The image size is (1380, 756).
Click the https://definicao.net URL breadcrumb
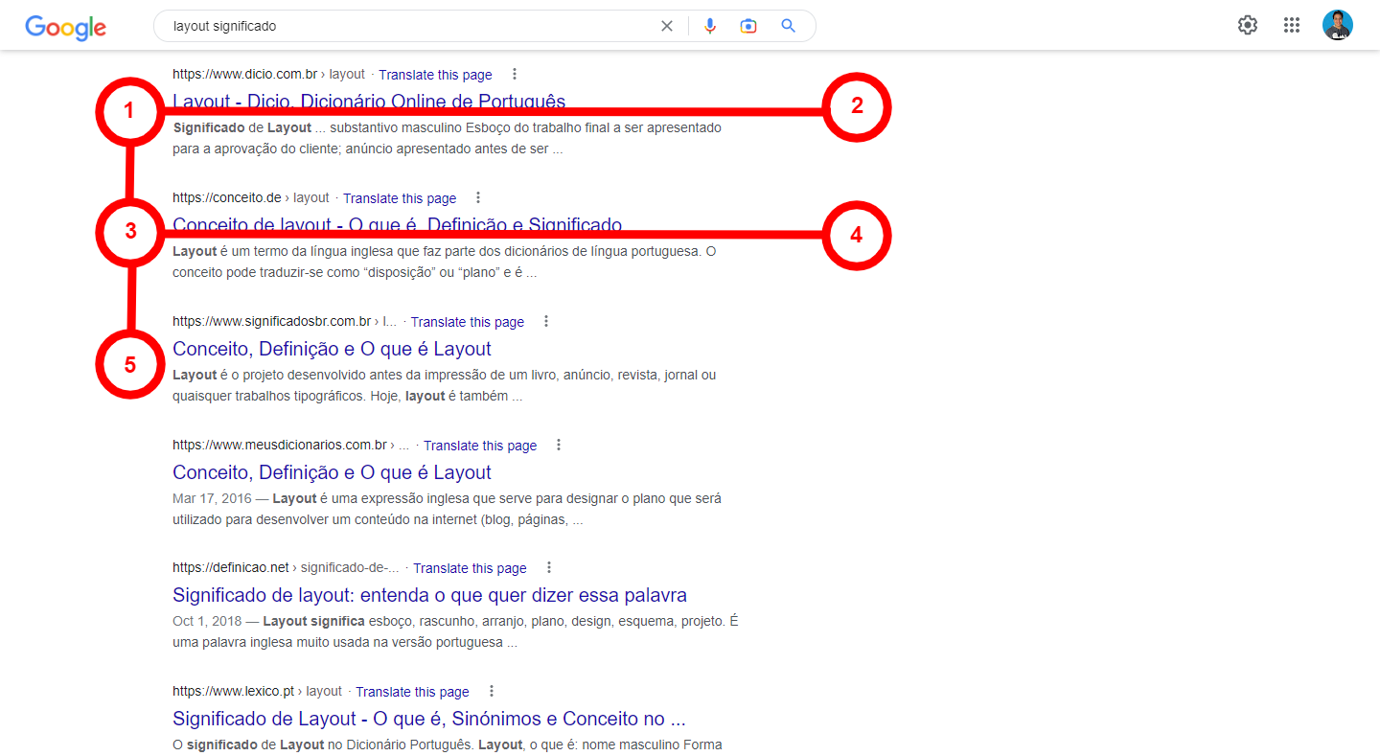[x=286, y=567]
